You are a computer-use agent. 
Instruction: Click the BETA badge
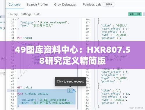coord(109,4)
